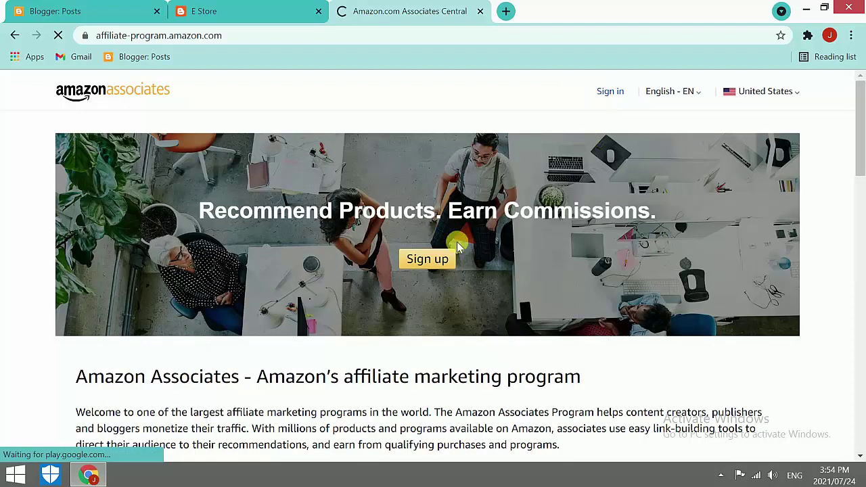Close the Blogger: Posts tab
The image size is (866, 487).
pos(157,11)
